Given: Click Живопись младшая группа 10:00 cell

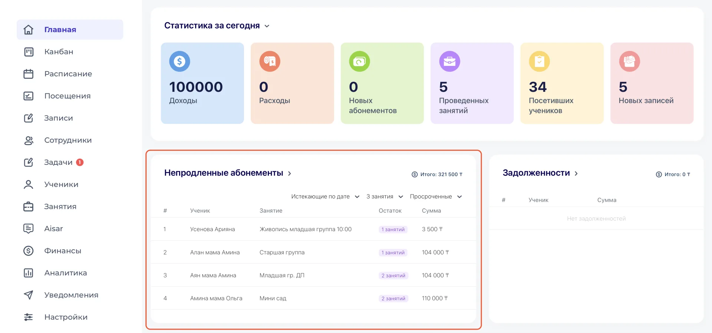Looking at the screenshot, I should pos(306,229).
